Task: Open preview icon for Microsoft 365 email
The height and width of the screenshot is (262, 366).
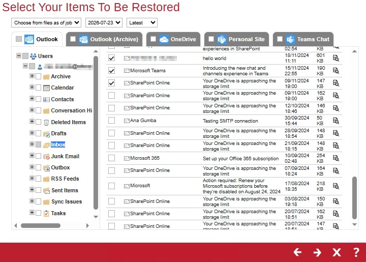Action: 336,158
